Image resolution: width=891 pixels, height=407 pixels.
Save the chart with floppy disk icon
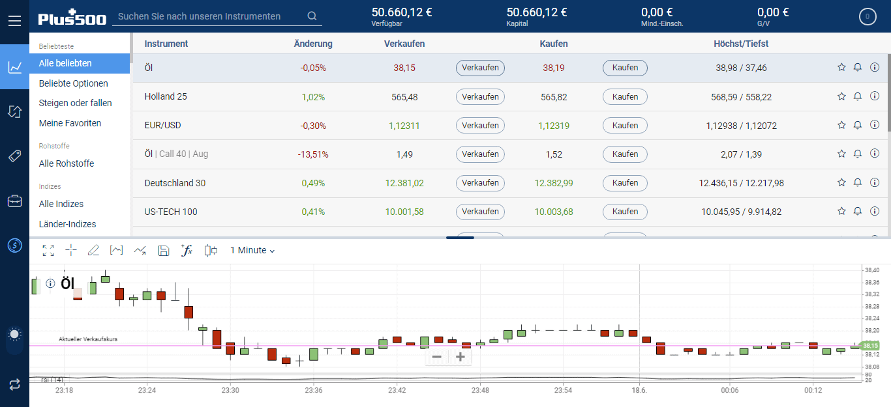[164, 251]
